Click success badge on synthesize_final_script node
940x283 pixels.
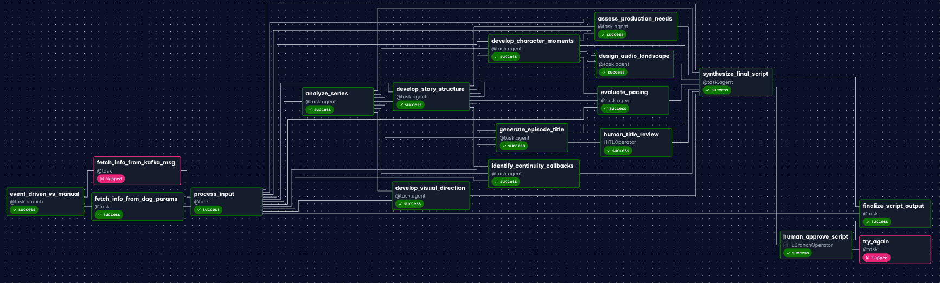point(717,90)
